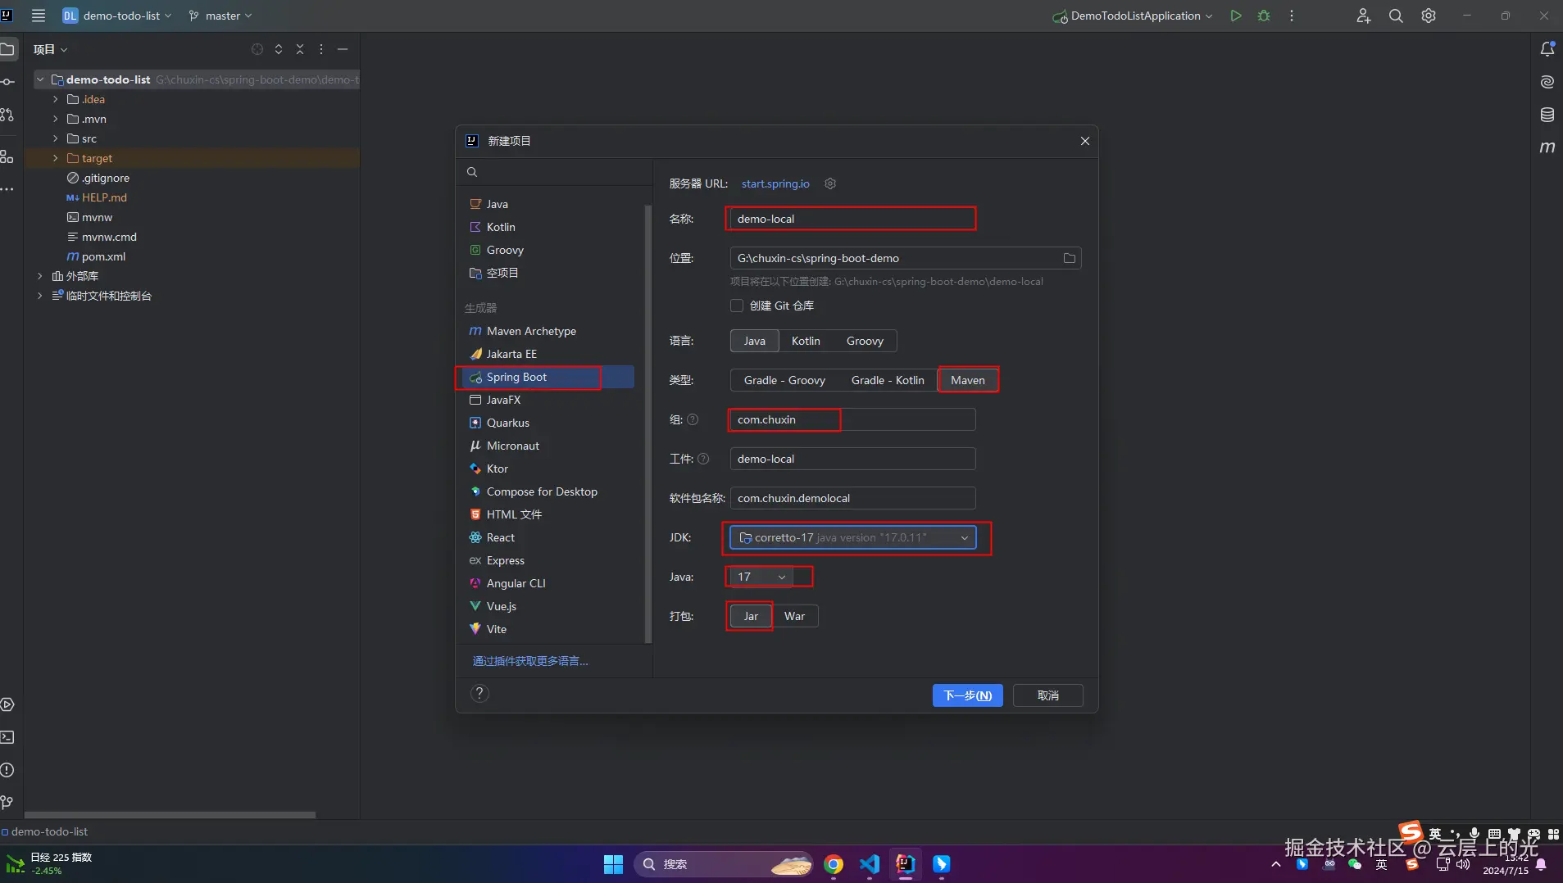Open the Git tool window
The height and width of the screenshot is (883, 1563).
pyautogui.click(x=7, y=803)
